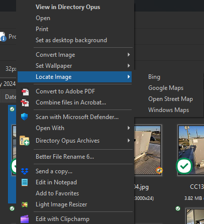Expand the arrow beside Open With
This screenshot has width=204, height=224.
click(x=129, y=128)
